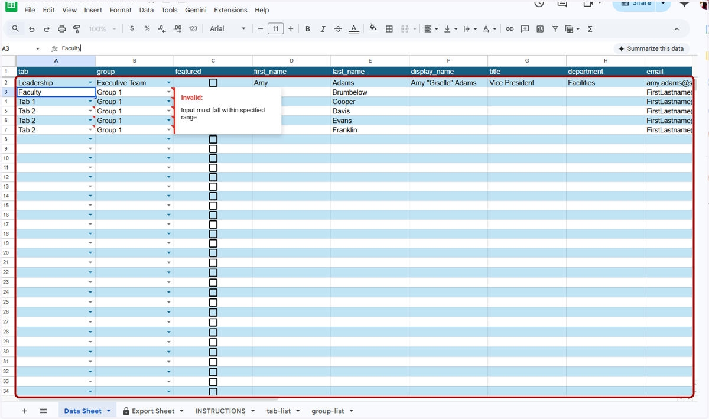The height and width of the screenshot is (419, 709).
Task: Format as currency with dollar icon
Action: pyautogui.click(x=132, y=28)
